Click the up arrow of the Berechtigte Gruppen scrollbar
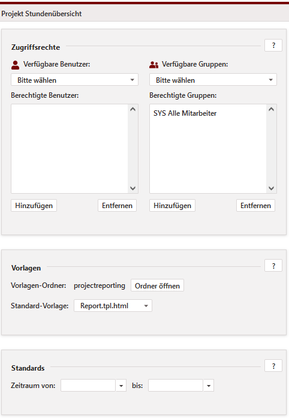 [x=272, y=109]
